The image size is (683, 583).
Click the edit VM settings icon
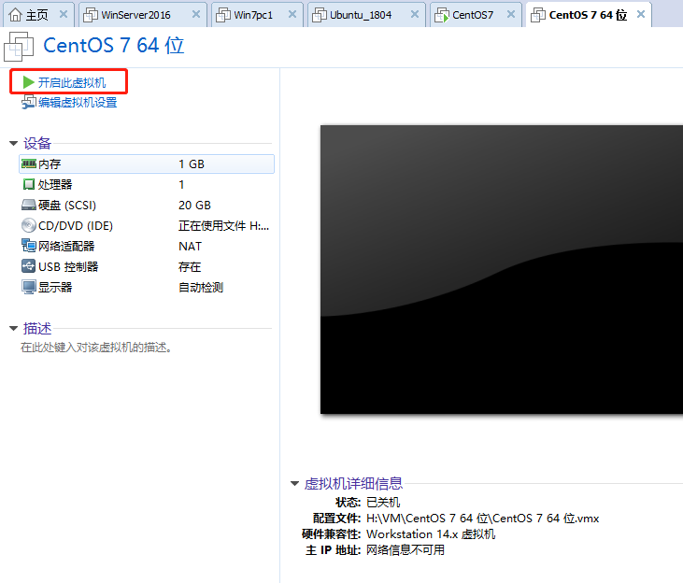pos(28,103)
